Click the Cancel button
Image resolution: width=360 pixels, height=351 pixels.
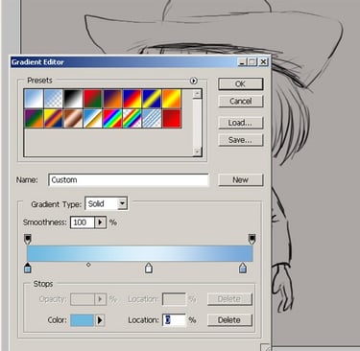click(x=241, y=102)
